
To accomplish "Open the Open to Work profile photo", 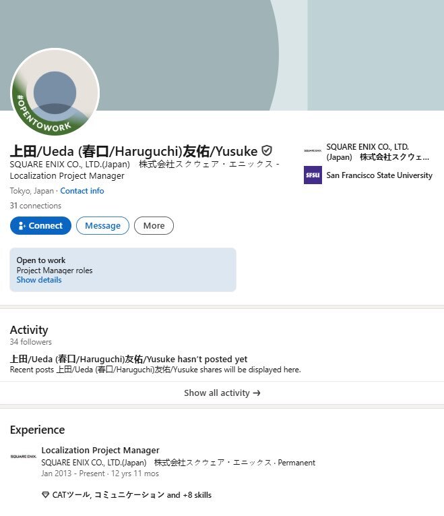I will [x=55, y=92].
